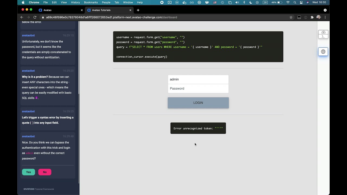Open the Edit menu
Screen dimensions: 347x195
(54, 2)
